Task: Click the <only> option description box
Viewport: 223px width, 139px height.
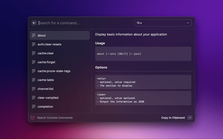Action: [x=143, y=82]
